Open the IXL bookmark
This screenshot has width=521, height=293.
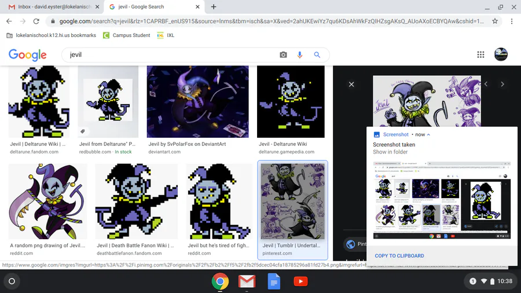166,35
